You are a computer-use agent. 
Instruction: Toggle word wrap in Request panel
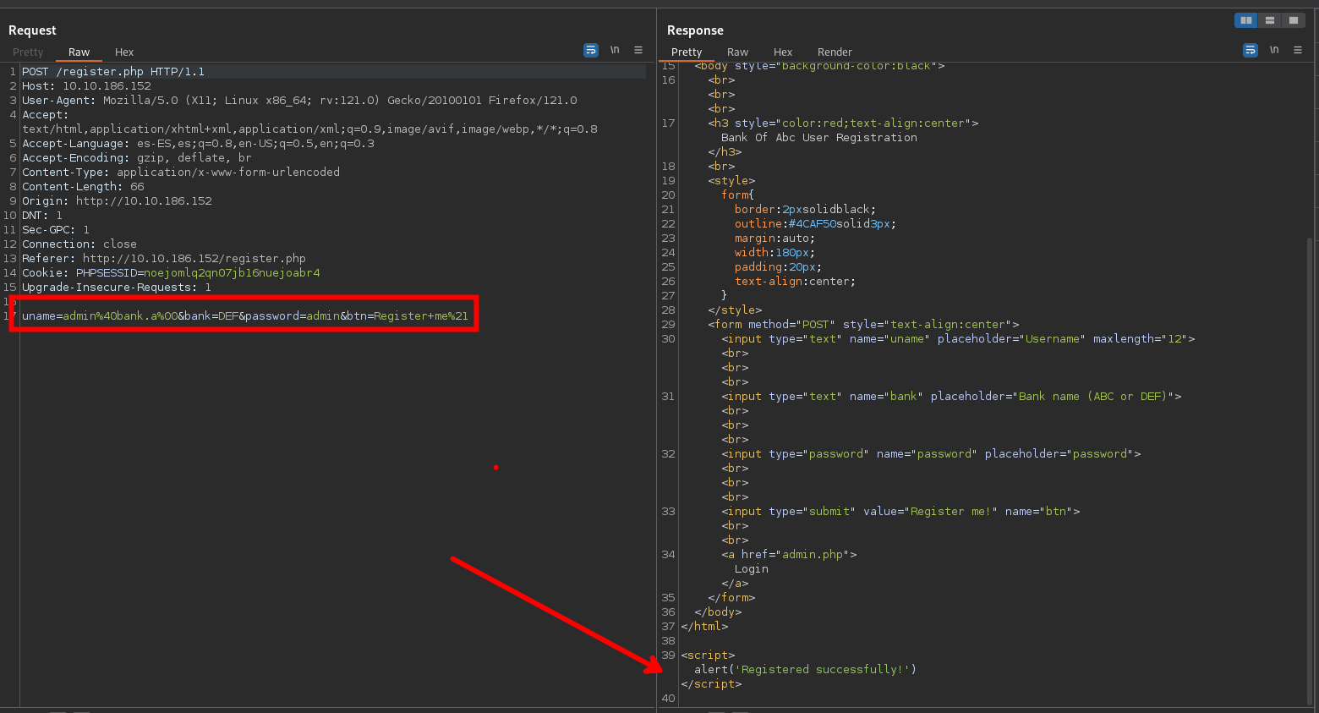(591, 51)
